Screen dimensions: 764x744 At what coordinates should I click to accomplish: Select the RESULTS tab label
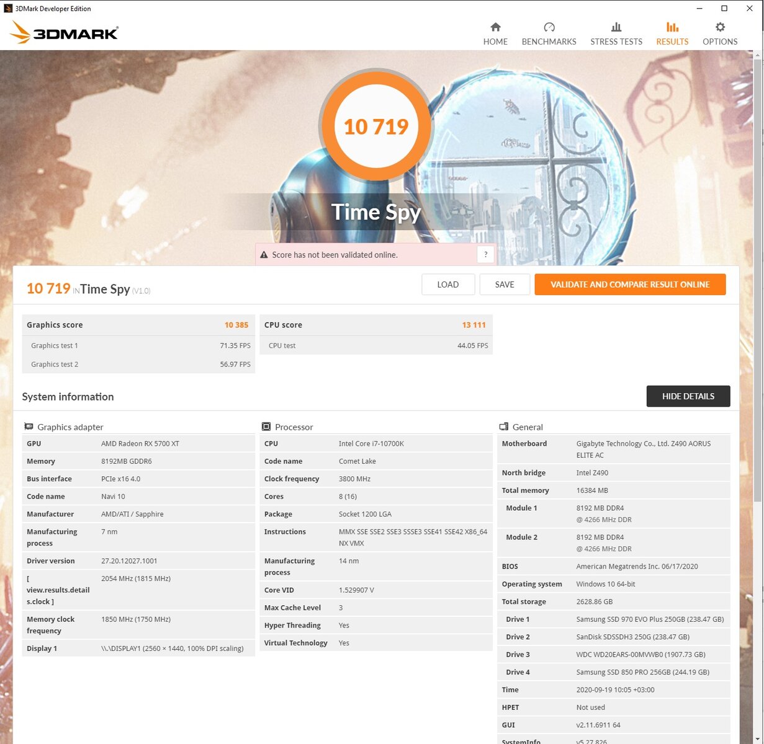(x=672, y=42)
